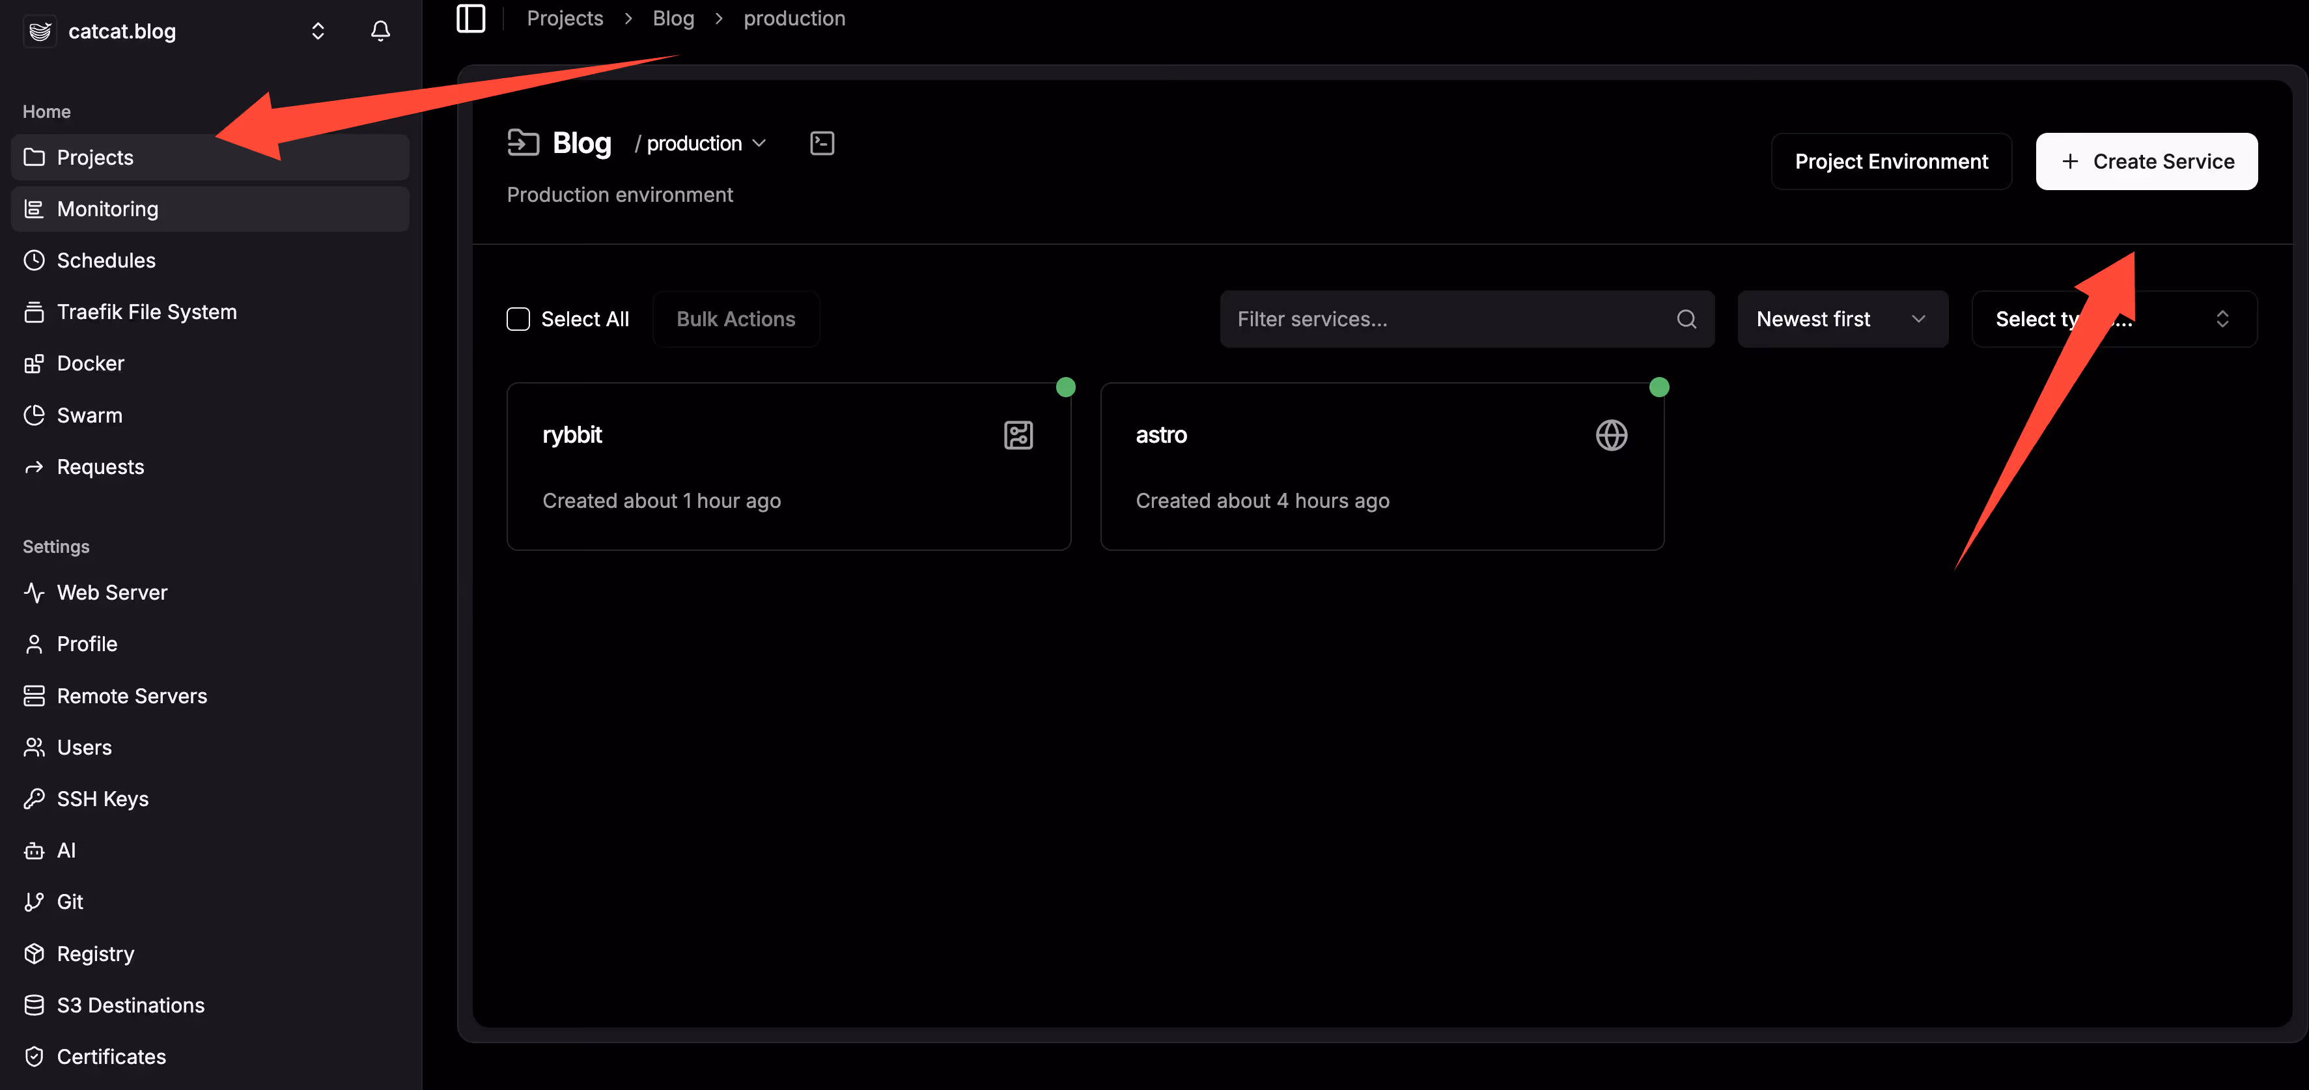Click the search icon in filter field
Screen dimensions: 2309x1090
(x=1686, y=319)
